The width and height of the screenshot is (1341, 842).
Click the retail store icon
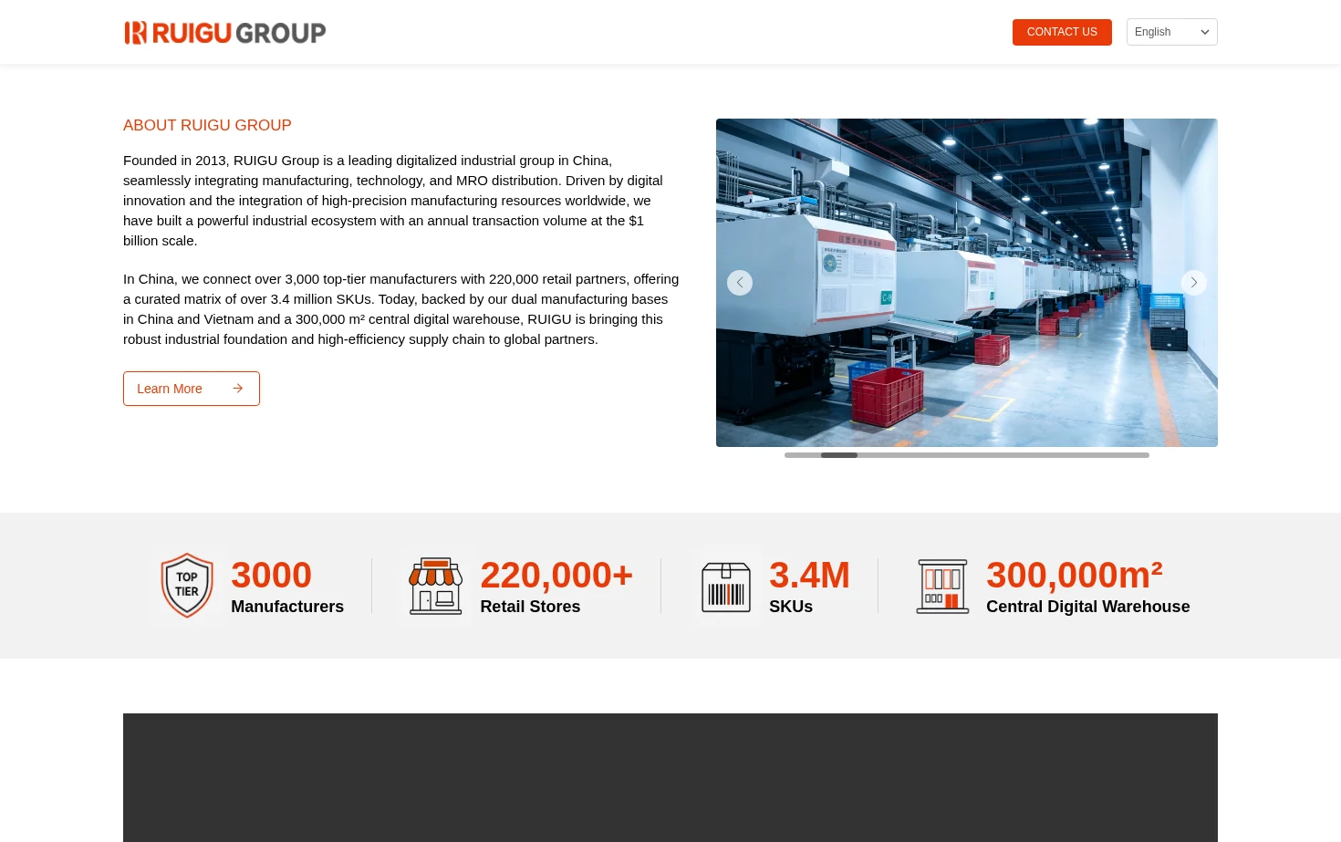tap(436, 586)
